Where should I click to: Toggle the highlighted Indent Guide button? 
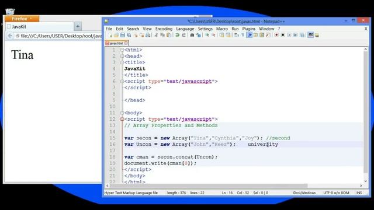pos(250,35)
